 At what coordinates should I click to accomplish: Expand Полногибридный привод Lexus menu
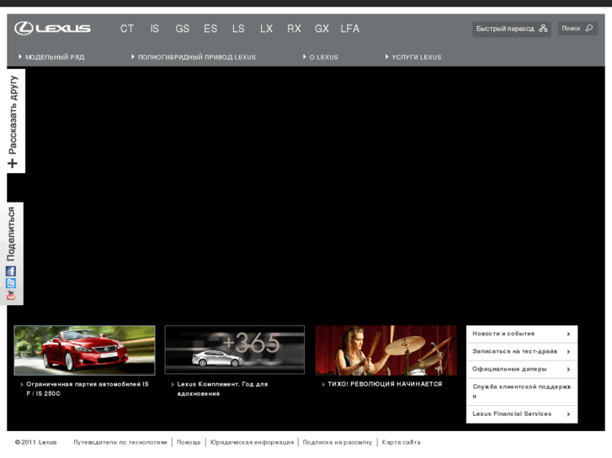194,57
